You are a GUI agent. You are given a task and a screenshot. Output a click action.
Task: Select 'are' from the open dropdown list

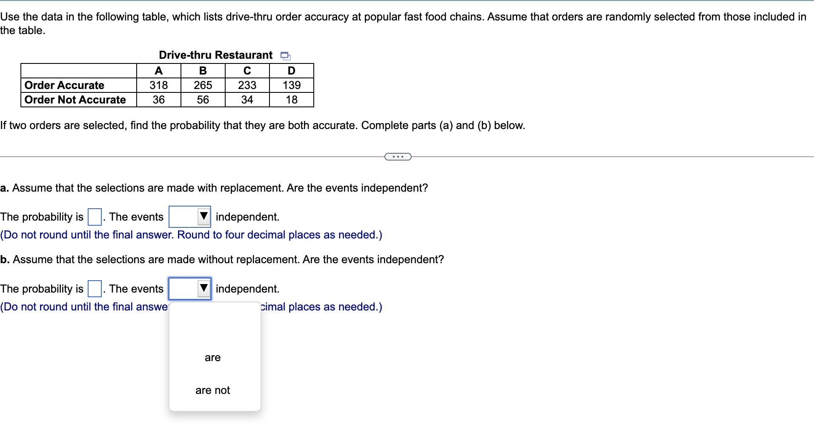212,357
